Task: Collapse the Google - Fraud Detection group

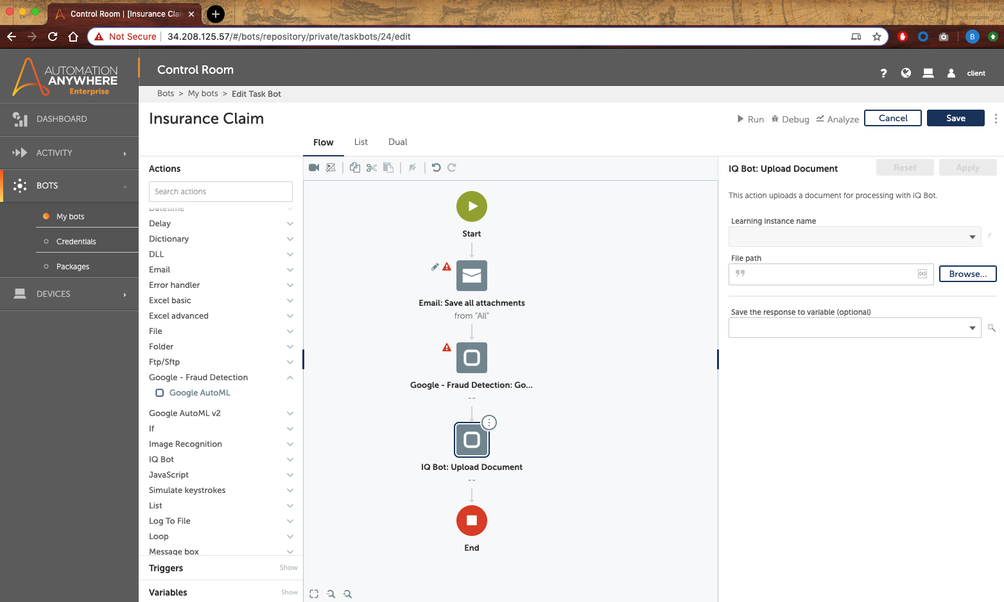Action: point(290,378)
